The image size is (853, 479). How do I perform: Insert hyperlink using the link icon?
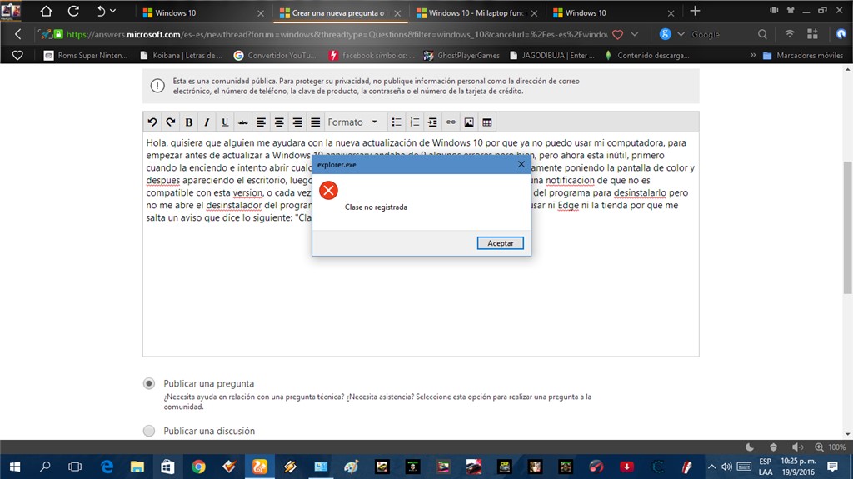pos(451,122)
